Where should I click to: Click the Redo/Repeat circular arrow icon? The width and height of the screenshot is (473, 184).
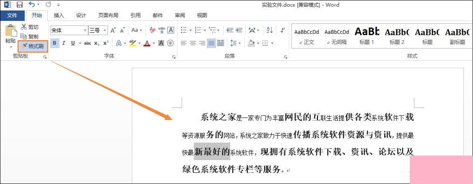click(x=48, y=5)
